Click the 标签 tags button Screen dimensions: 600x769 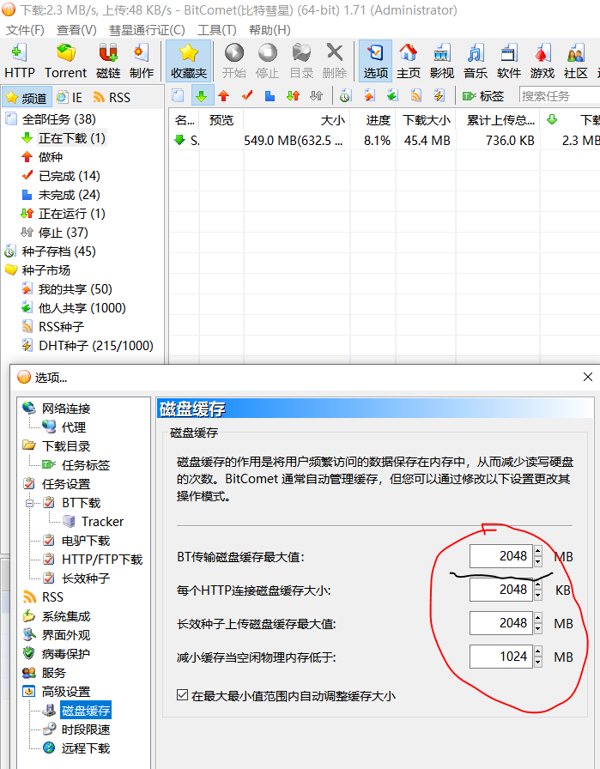(x=483, y=96)
